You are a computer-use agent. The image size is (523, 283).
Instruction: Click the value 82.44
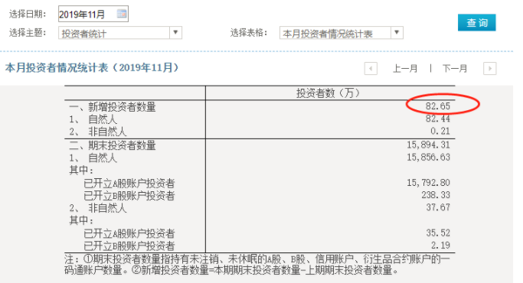tap(437, 119)
